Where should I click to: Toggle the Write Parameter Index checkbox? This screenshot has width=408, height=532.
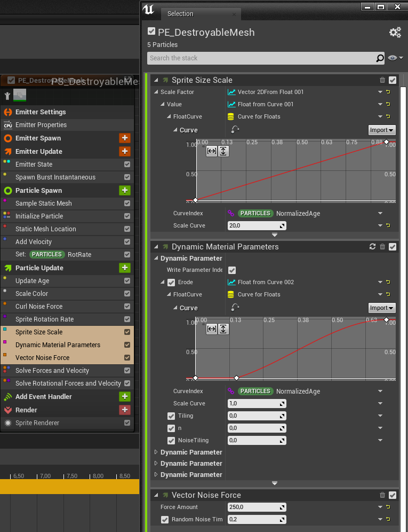232,270
